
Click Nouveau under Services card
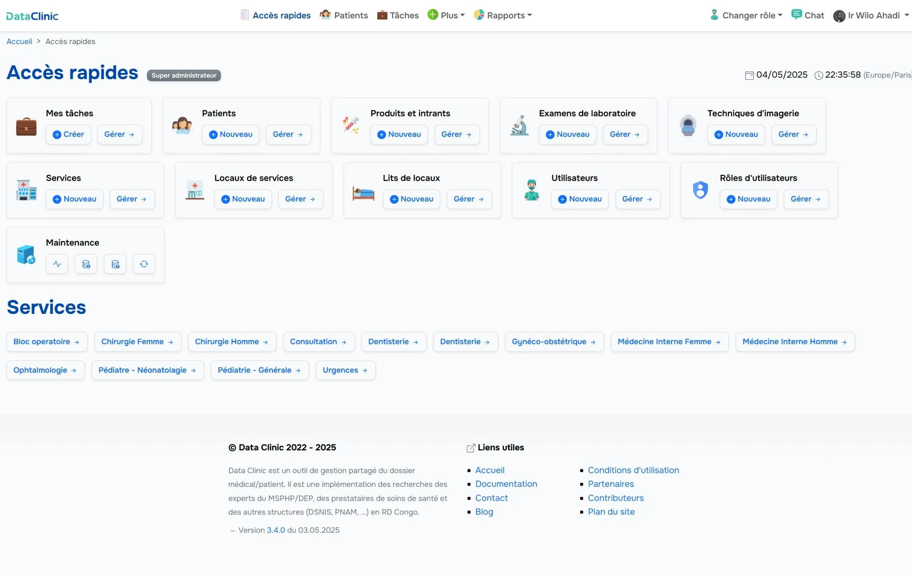coord(74,199)
